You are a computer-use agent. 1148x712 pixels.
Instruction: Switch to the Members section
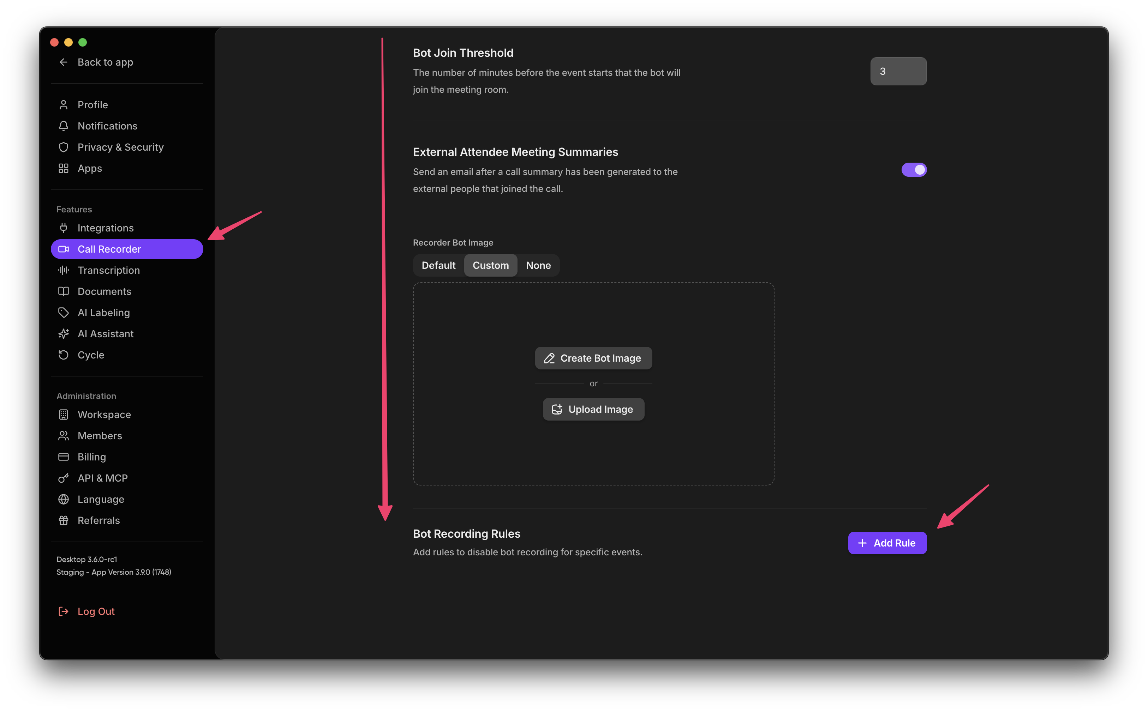[100, 436]
